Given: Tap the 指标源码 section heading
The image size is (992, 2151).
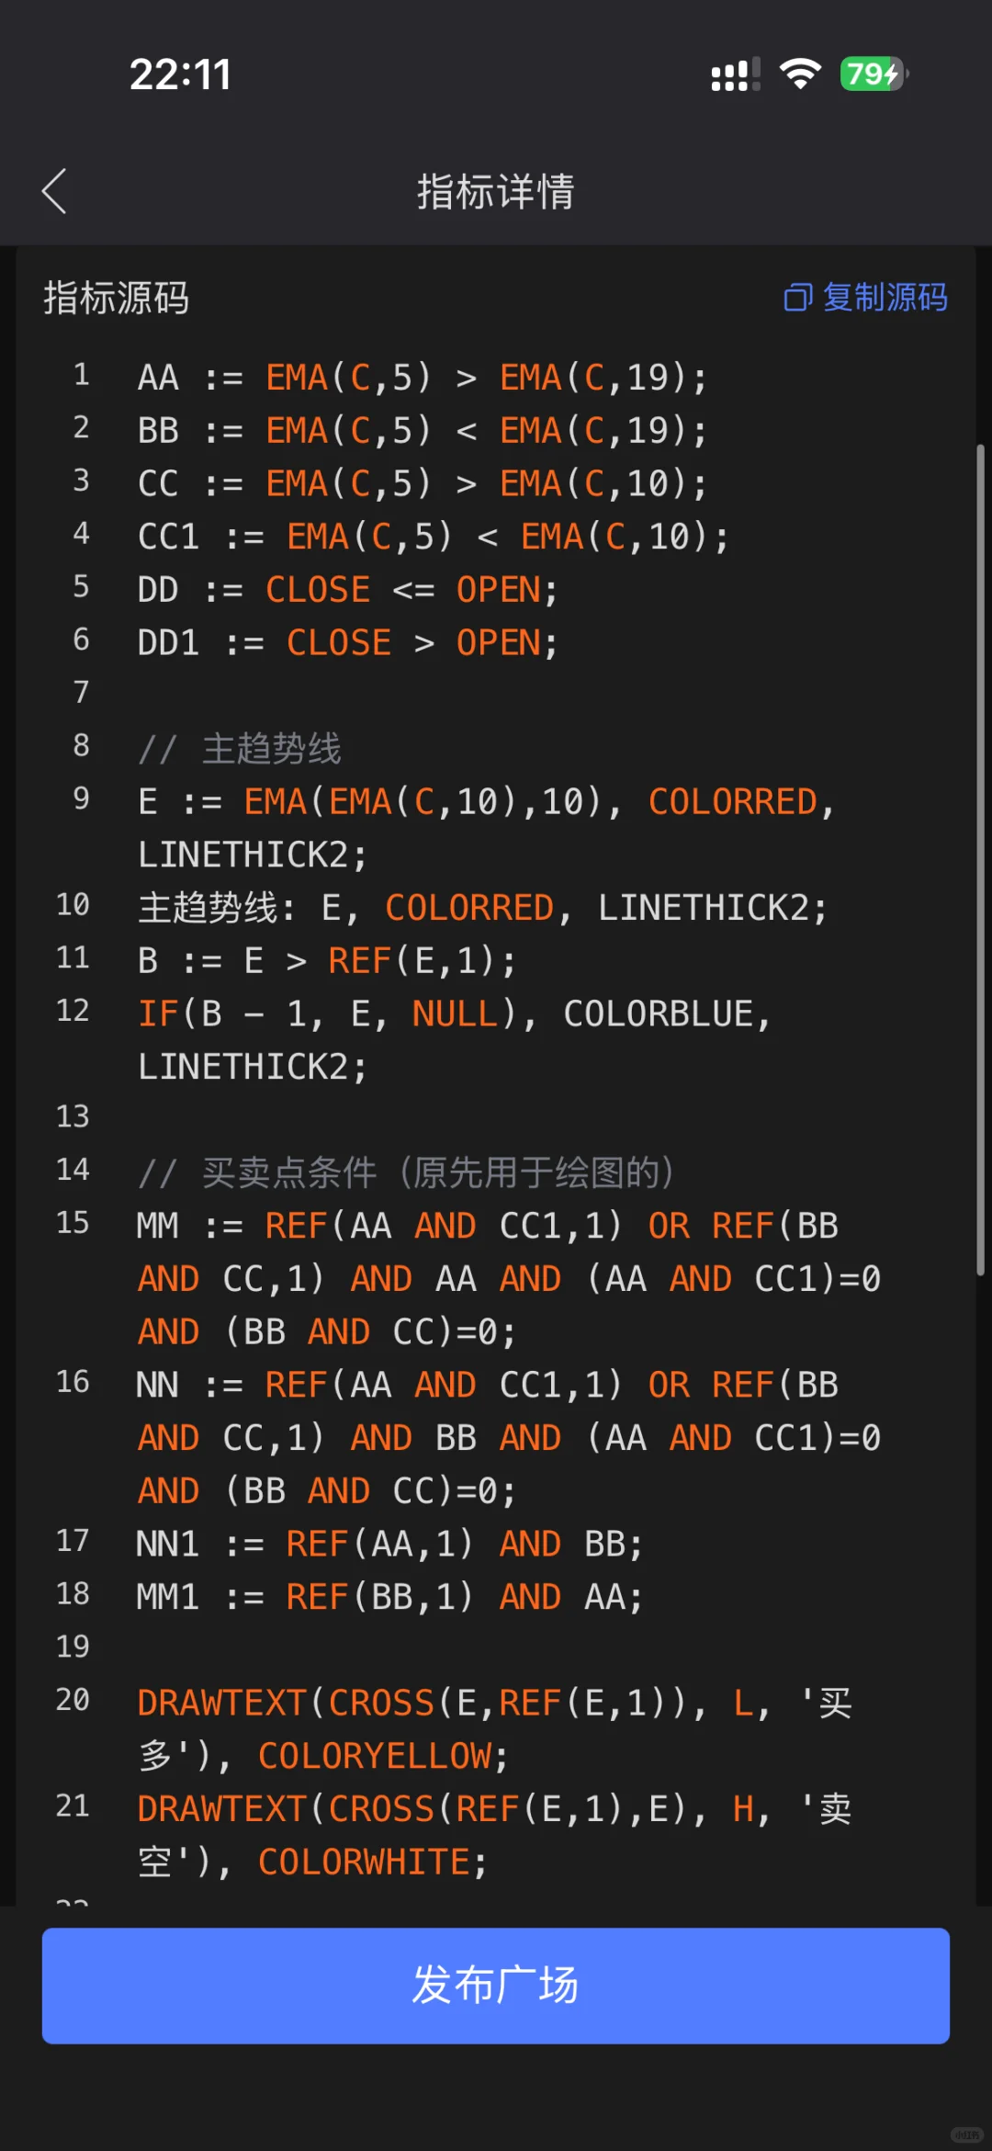Looking at the screenshot, I should 117,298.
